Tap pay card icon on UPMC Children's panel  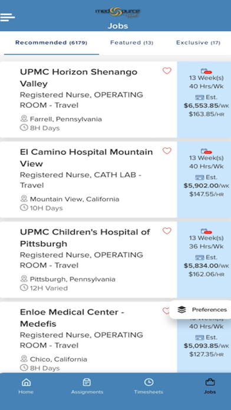click(x=200, y=257)
